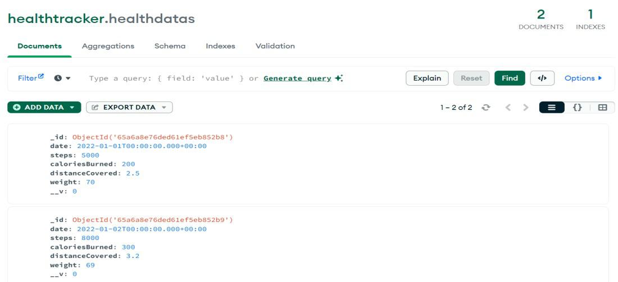Open the recent queries clock dropdown

pos(62,78)
